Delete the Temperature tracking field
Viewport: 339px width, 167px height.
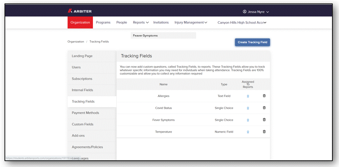pos(264,132)
